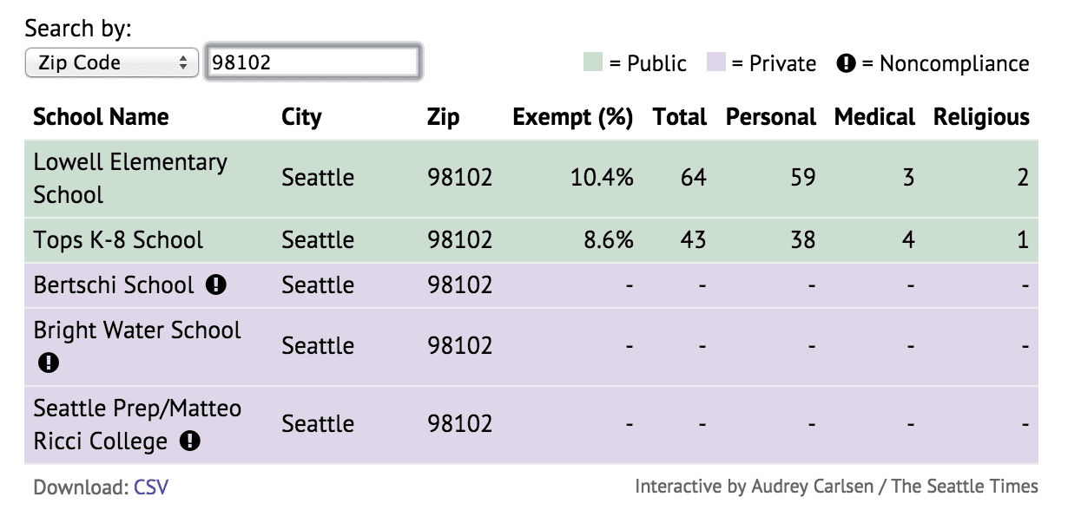Sort by School Name column header

point(101,117)
